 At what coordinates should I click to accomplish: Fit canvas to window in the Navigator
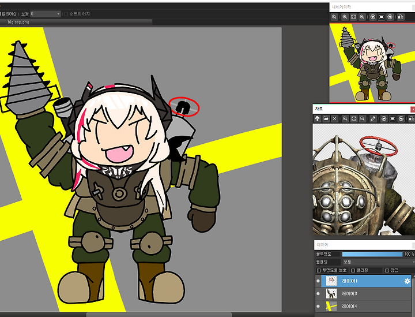pyautogui.click(x=353, y=17)
